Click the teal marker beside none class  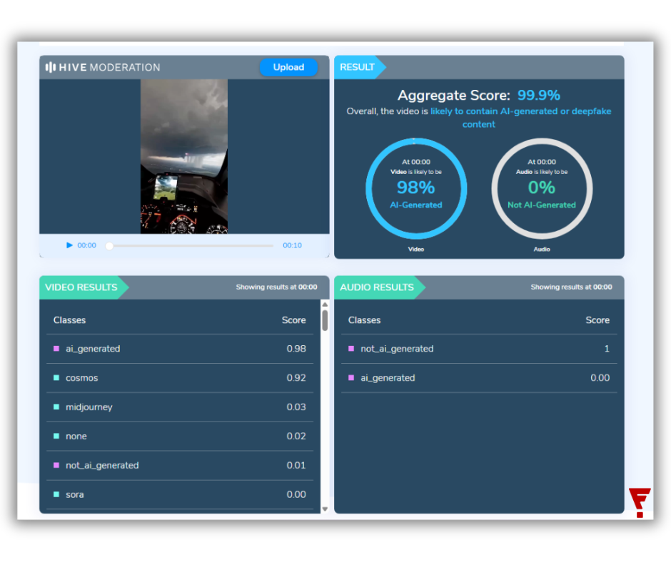coord(56,436)
